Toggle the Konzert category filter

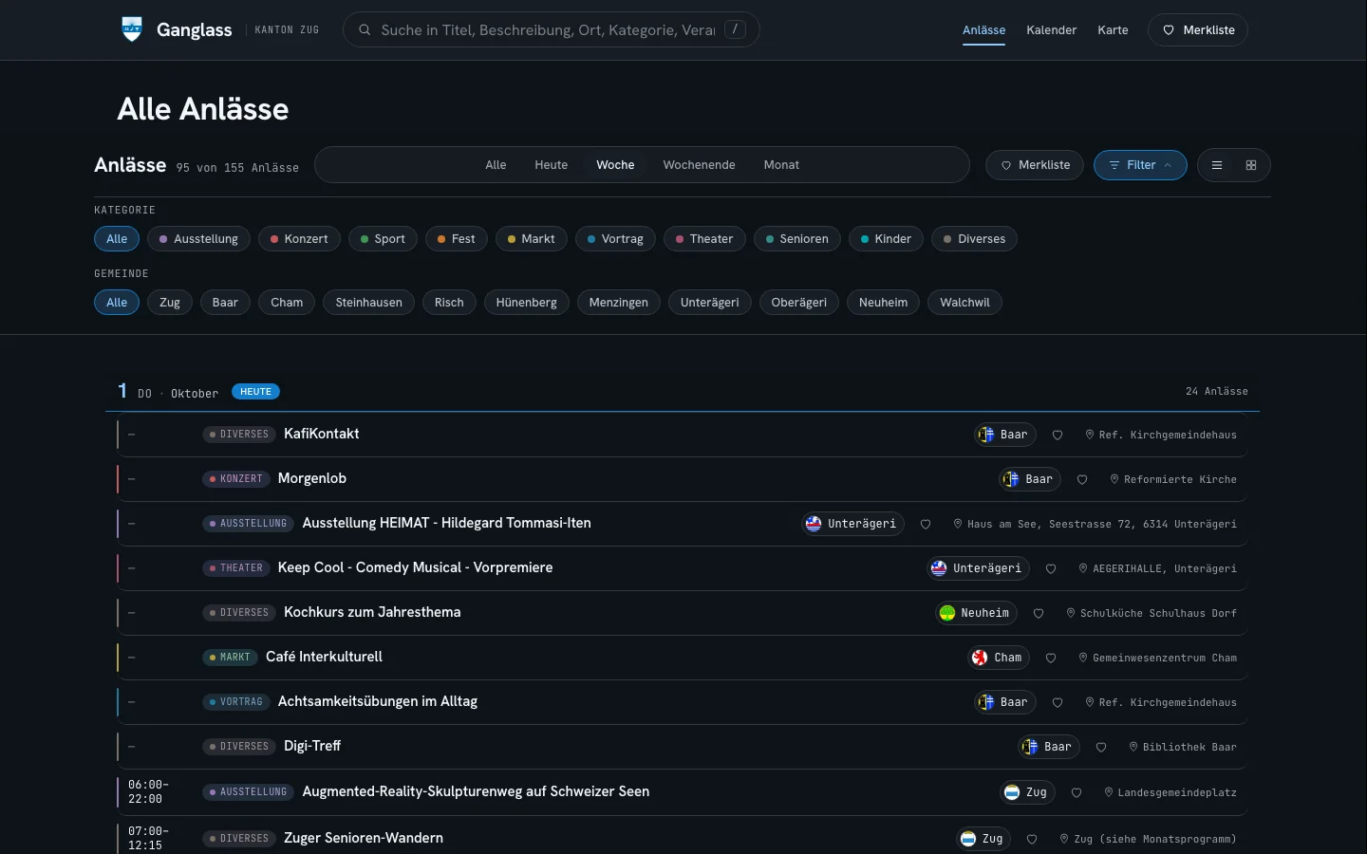click(299, 239)
